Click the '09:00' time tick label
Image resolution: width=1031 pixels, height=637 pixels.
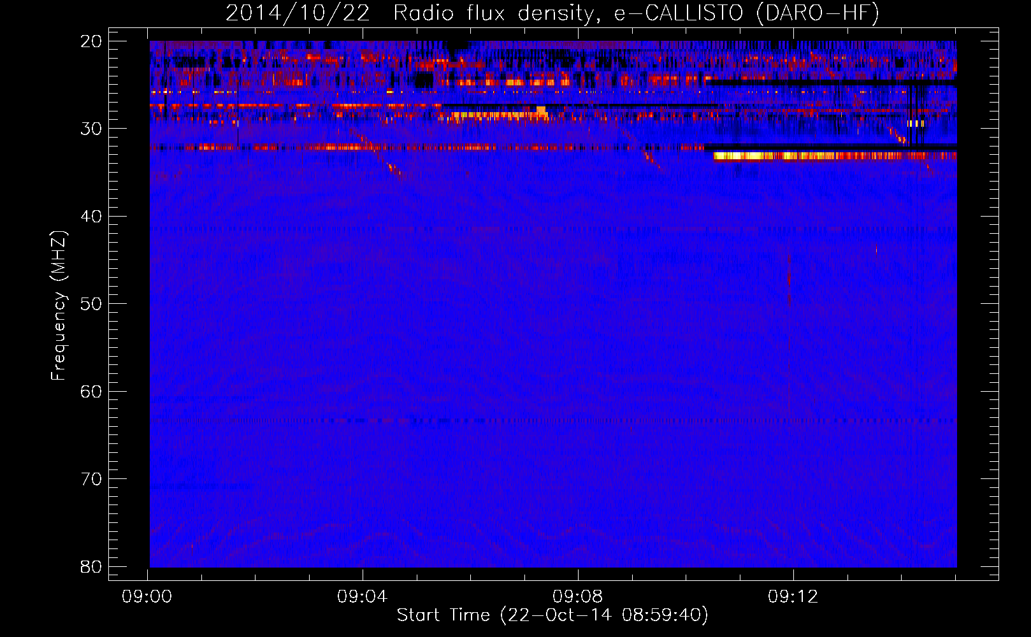147,597
